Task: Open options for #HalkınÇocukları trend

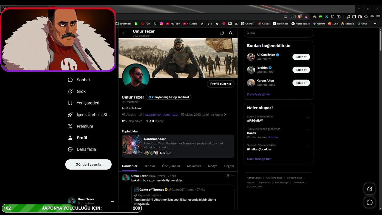Action: (308, 146)
